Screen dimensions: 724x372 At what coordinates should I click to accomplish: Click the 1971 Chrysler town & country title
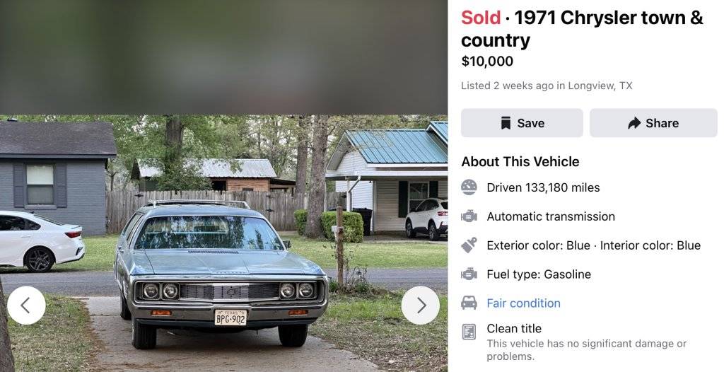(582, 28)
